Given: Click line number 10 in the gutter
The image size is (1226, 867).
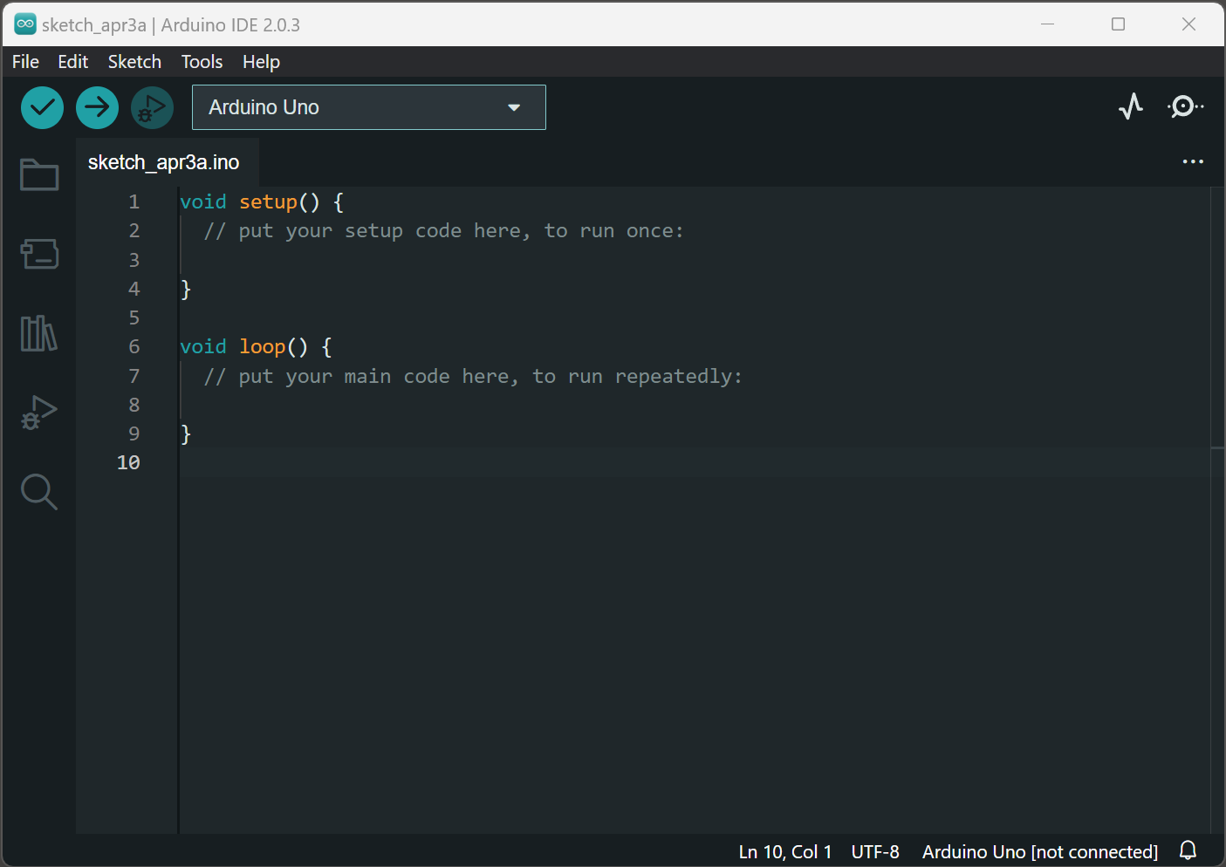Looking at the screenshot, I should (128, 463).
